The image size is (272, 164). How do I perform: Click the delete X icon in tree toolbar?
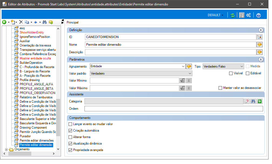pos(21,22)
